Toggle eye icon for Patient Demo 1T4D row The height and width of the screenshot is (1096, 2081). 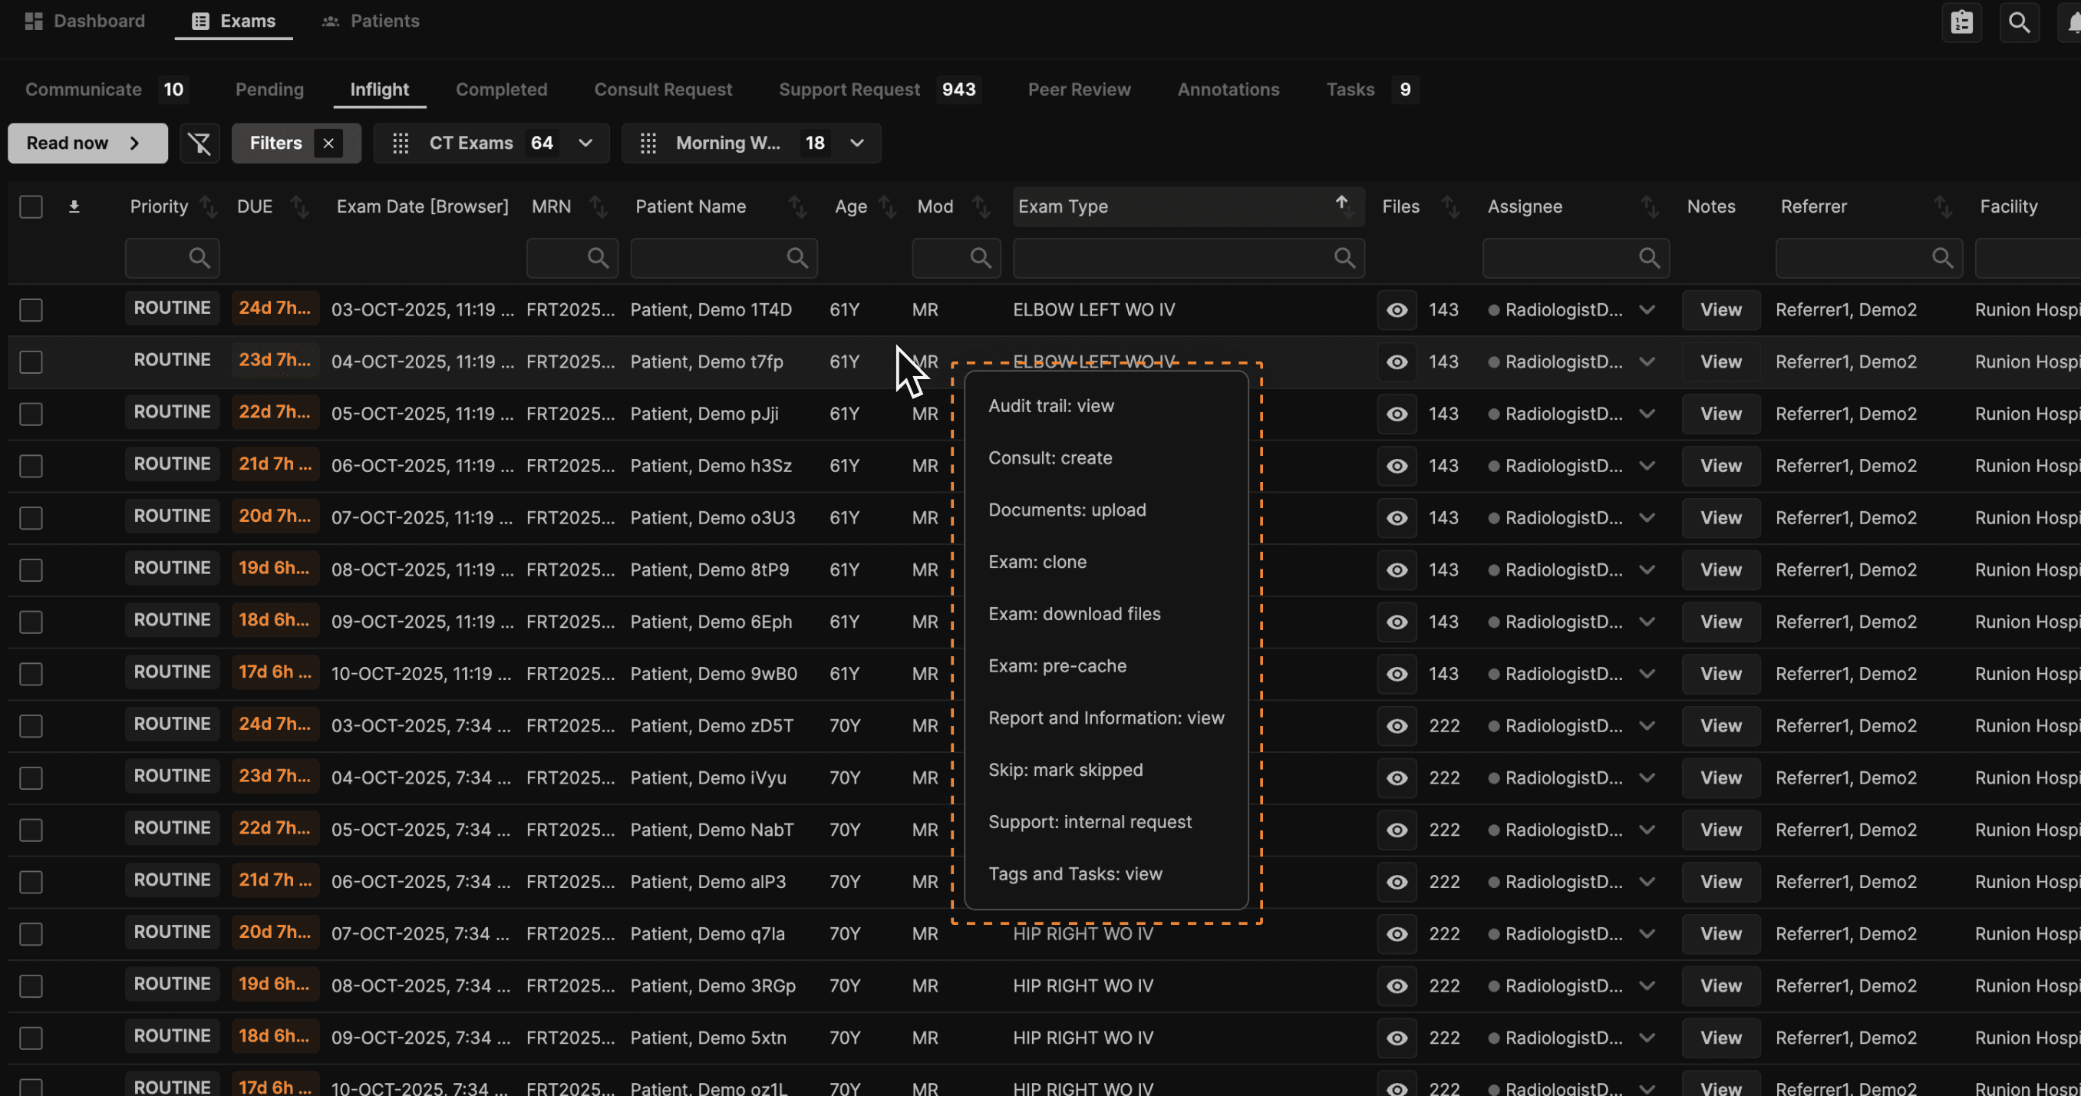(x=1397, y=310)
